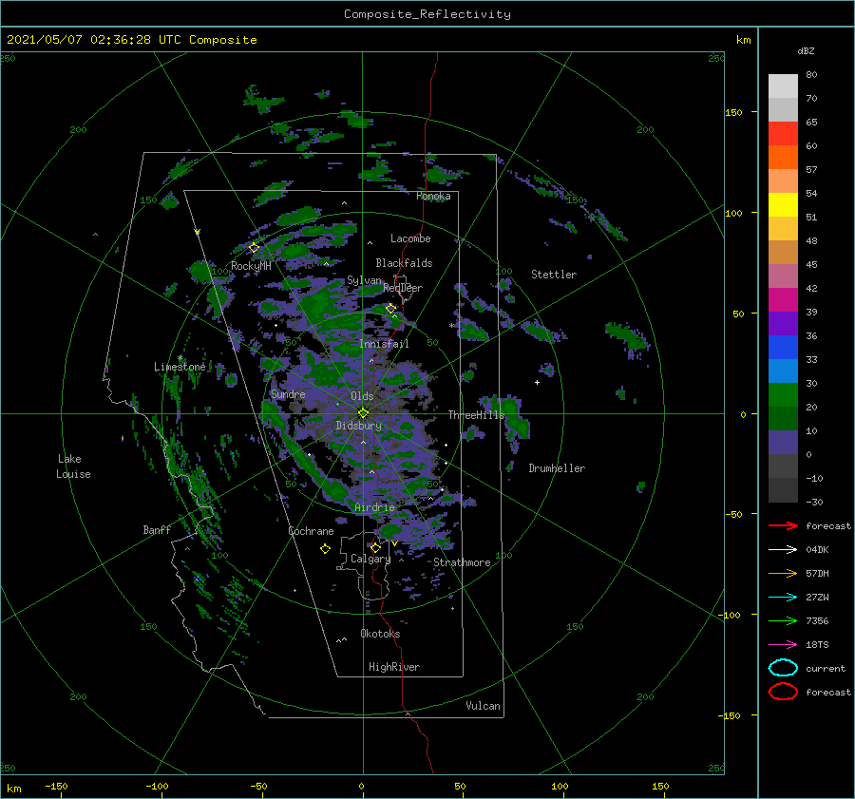The width and height of the screenshot is (855, 799).
Task: Click the Sylvan label
Action: pyautogui.click(x=364, y=280)
